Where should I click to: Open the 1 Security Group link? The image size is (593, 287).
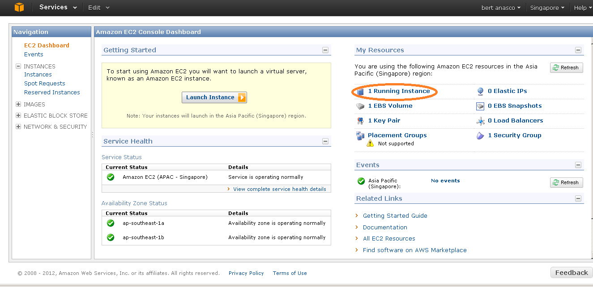[515, 135]
